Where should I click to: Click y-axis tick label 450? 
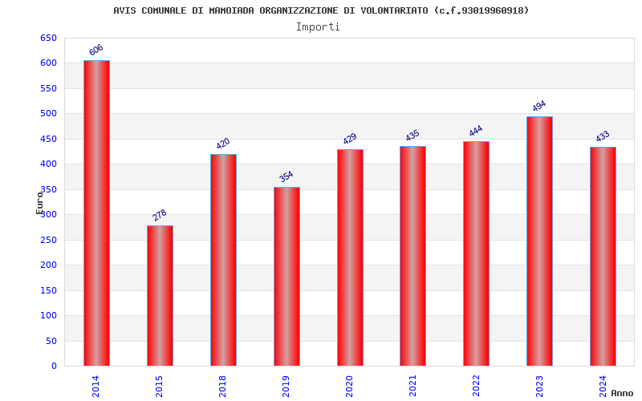tap(48, 139)
